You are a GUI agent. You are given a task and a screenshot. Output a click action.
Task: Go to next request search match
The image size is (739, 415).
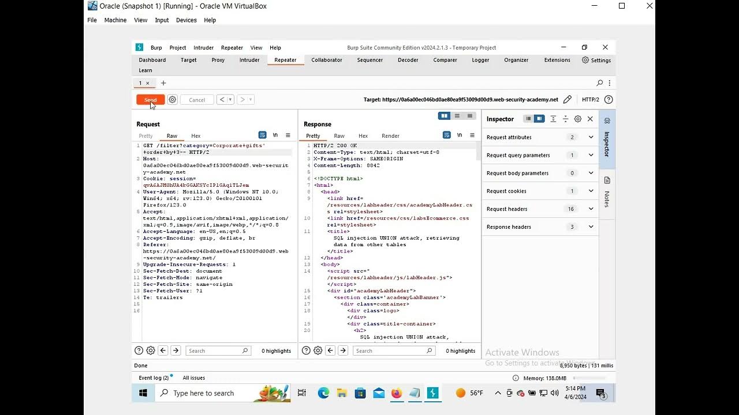[x=176, y=350]
